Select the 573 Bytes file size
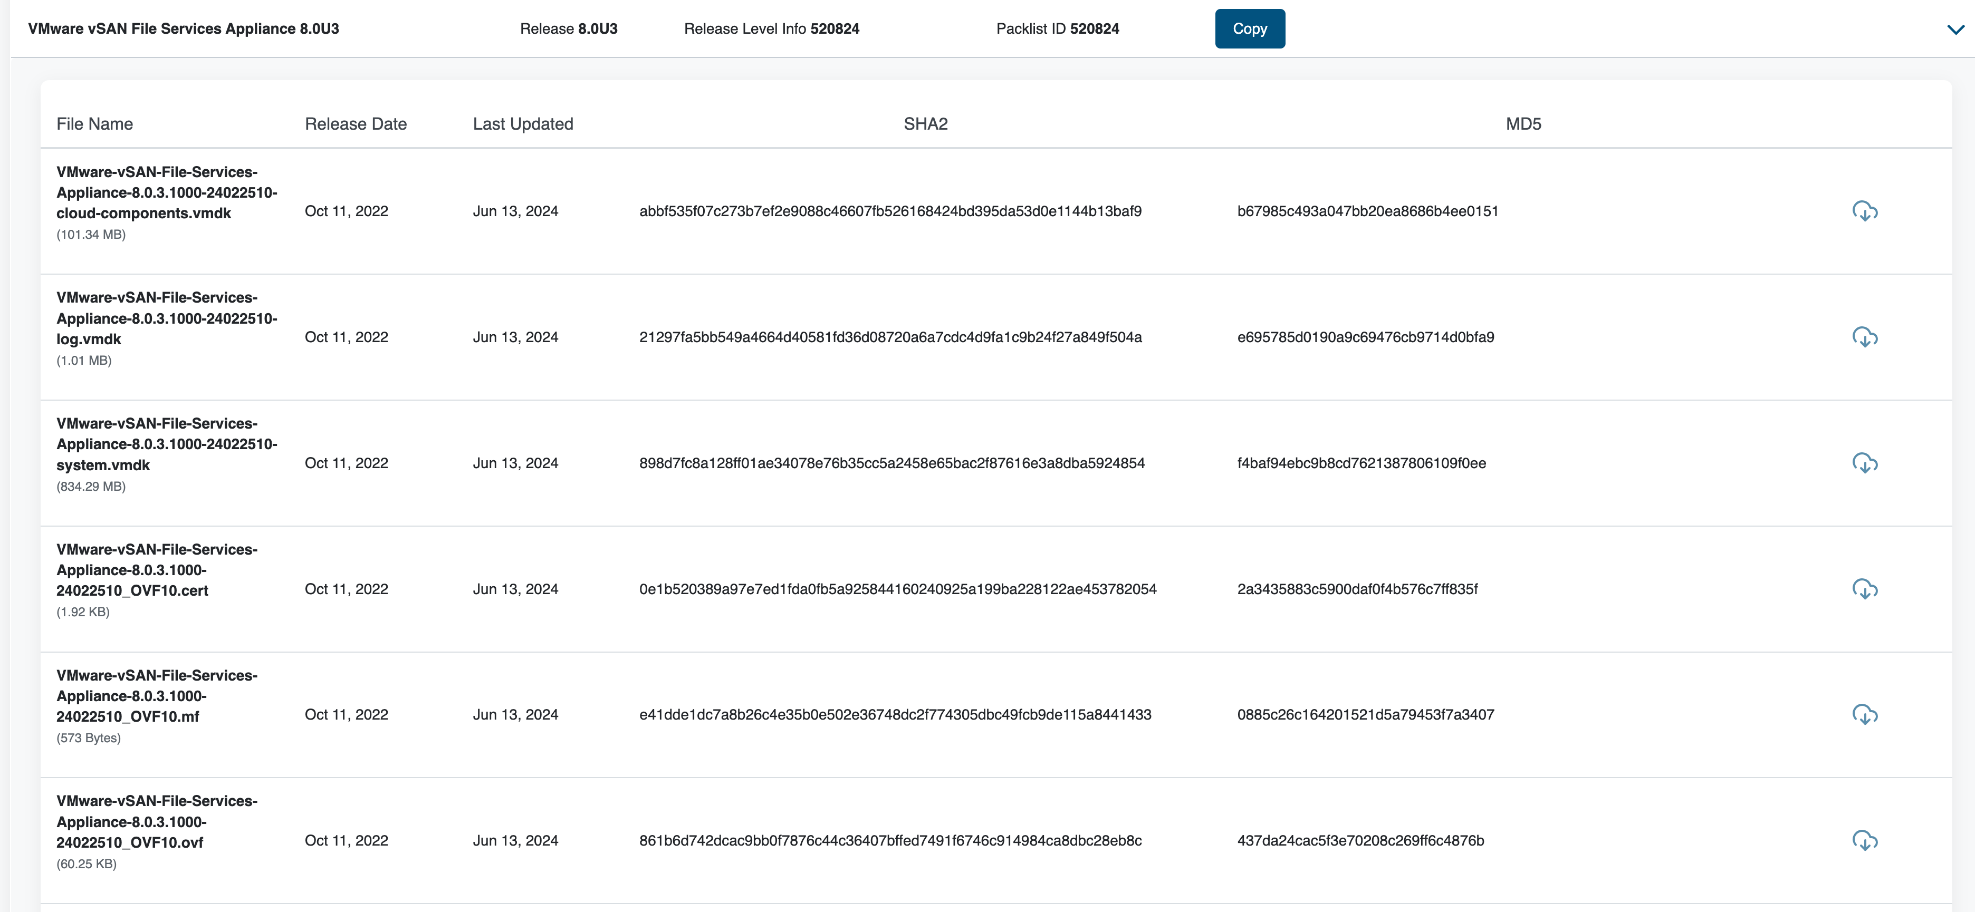The image size is (1975, 912). (x=88, y=738)
